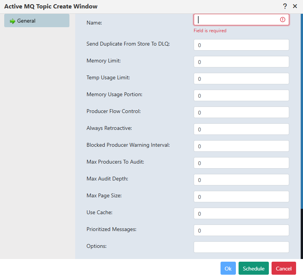This screenshot has width=303, height=277.
Task: Click the green Schedule button
Action: pos(254,269)
